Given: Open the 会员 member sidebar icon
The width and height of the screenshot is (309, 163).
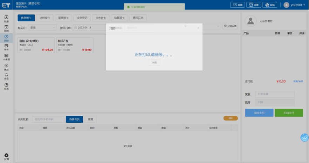Looking at the screenshot, I should point(6,76).
